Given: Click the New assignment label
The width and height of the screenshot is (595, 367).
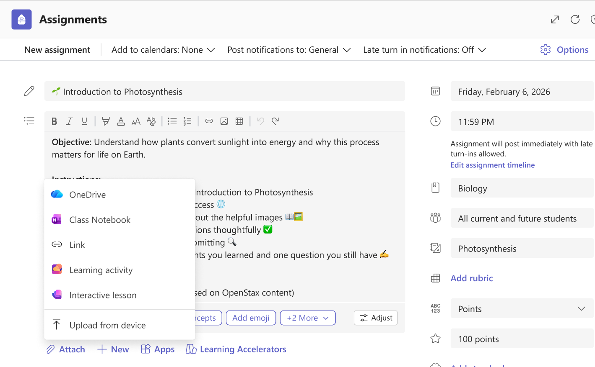Looking at the screenshot, I should pos(57,50).
